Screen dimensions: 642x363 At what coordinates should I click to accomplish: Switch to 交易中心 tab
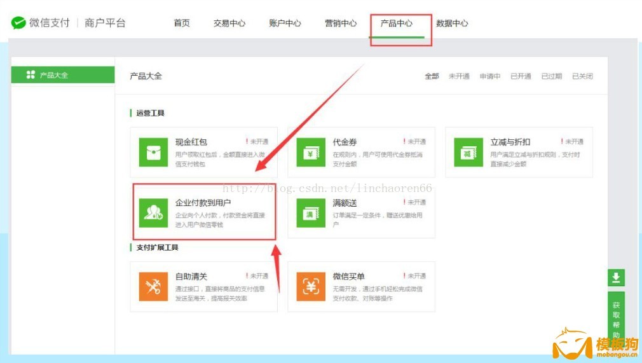pos(229,23)
